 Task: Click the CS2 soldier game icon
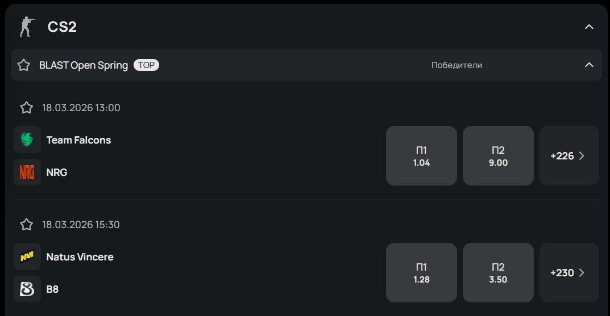coord(27,27)
